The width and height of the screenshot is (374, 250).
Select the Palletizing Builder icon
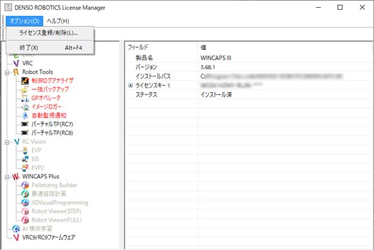[25, 185]
